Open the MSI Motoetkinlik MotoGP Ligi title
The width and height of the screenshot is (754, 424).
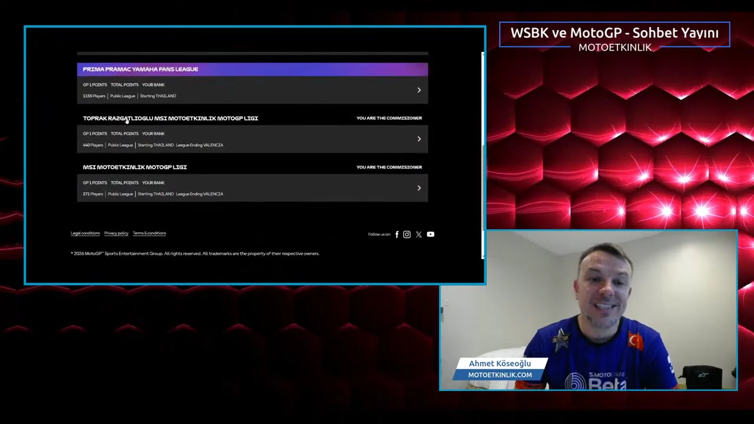[x=135, y=167]
